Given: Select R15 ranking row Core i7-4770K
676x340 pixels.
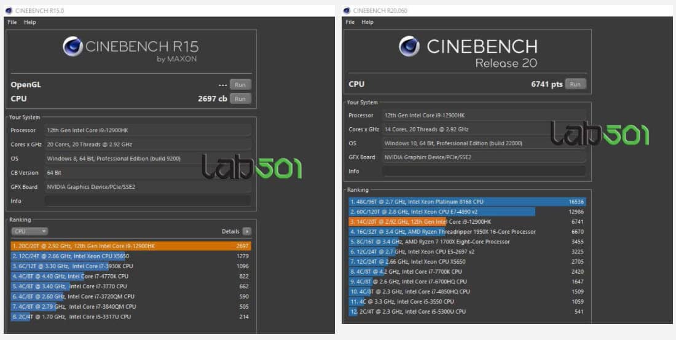Looking at the screenshot, I should [131, 276].
